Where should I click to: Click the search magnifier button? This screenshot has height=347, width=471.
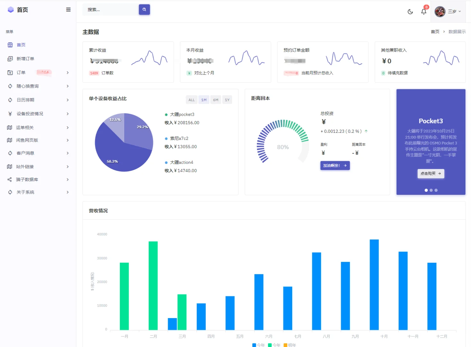pos(144,9)
